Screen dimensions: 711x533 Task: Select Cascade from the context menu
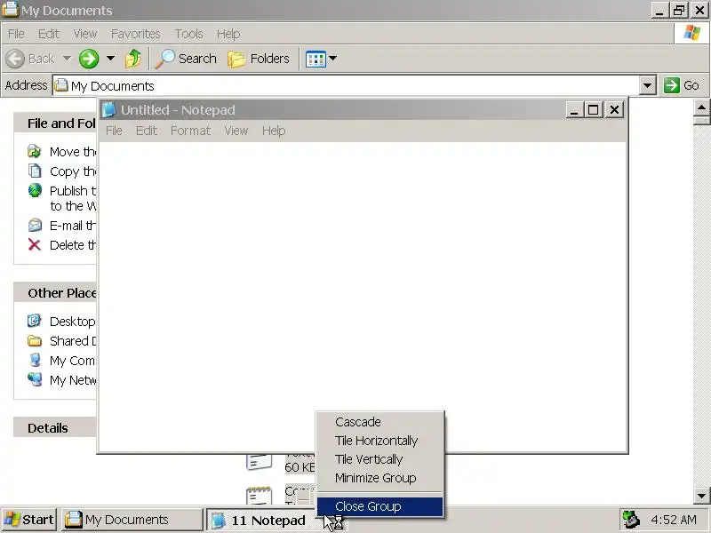point(380,421)
